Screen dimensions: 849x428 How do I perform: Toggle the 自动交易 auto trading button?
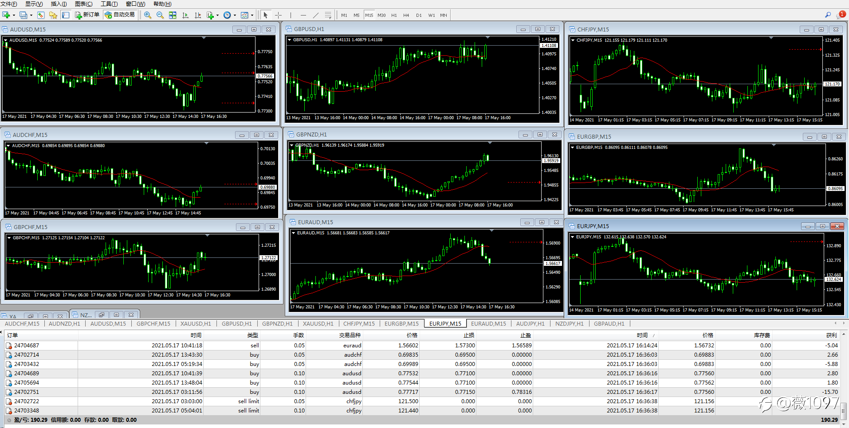pos(120,15)
